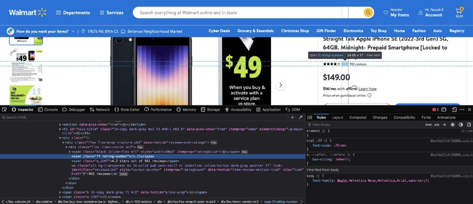Expand the ratingValue span node

(69, 152)
